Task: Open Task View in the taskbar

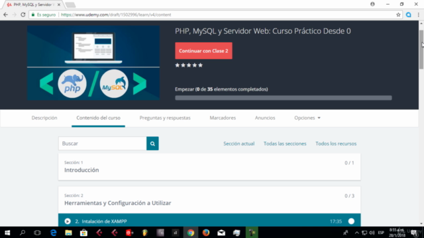Action: pos(37,232)
